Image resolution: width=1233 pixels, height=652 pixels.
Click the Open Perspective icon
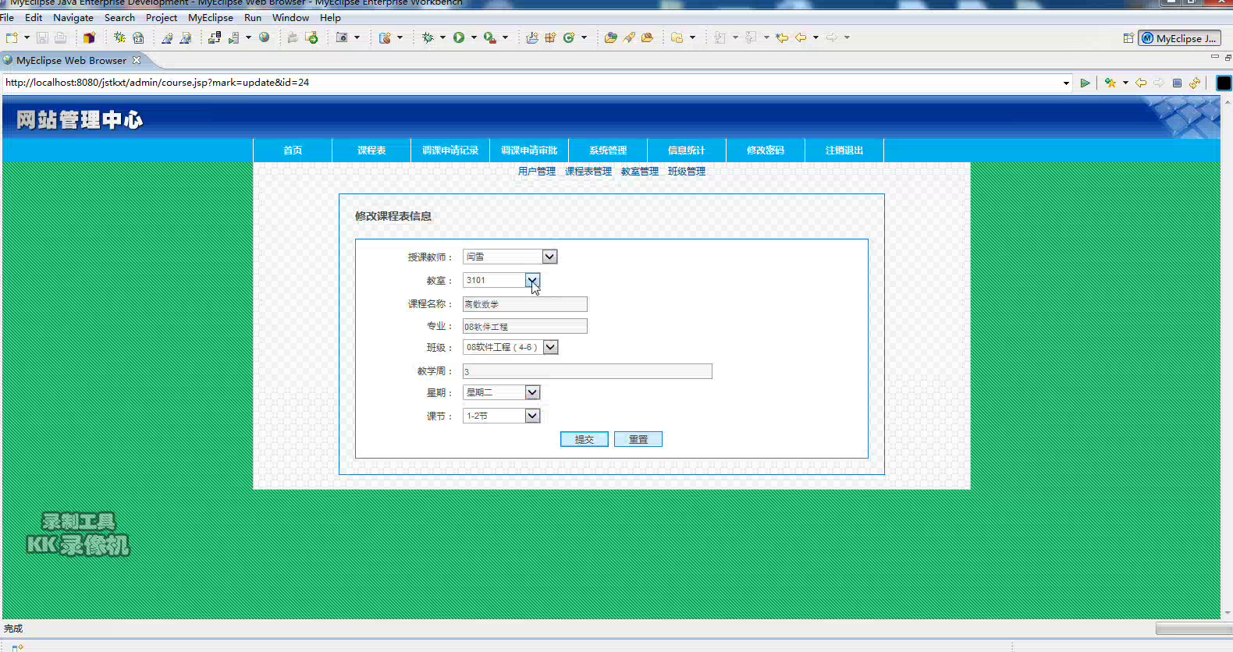coord(1128,38)
